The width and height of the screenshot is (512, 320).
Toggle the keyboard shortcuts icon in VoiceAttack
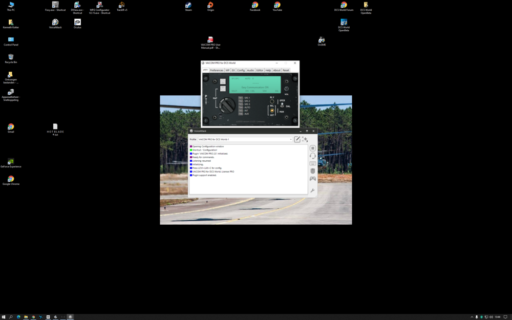click(x=313, y=163)
